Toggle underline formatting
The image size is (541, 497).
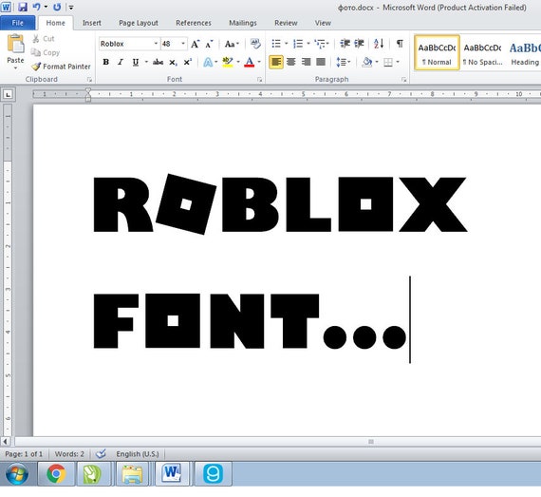[x=136, y=62]
